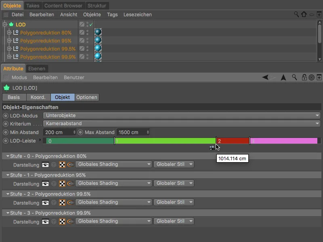Switch to the Takes tab
Screen dimensions: 323x242
[33, 6]
